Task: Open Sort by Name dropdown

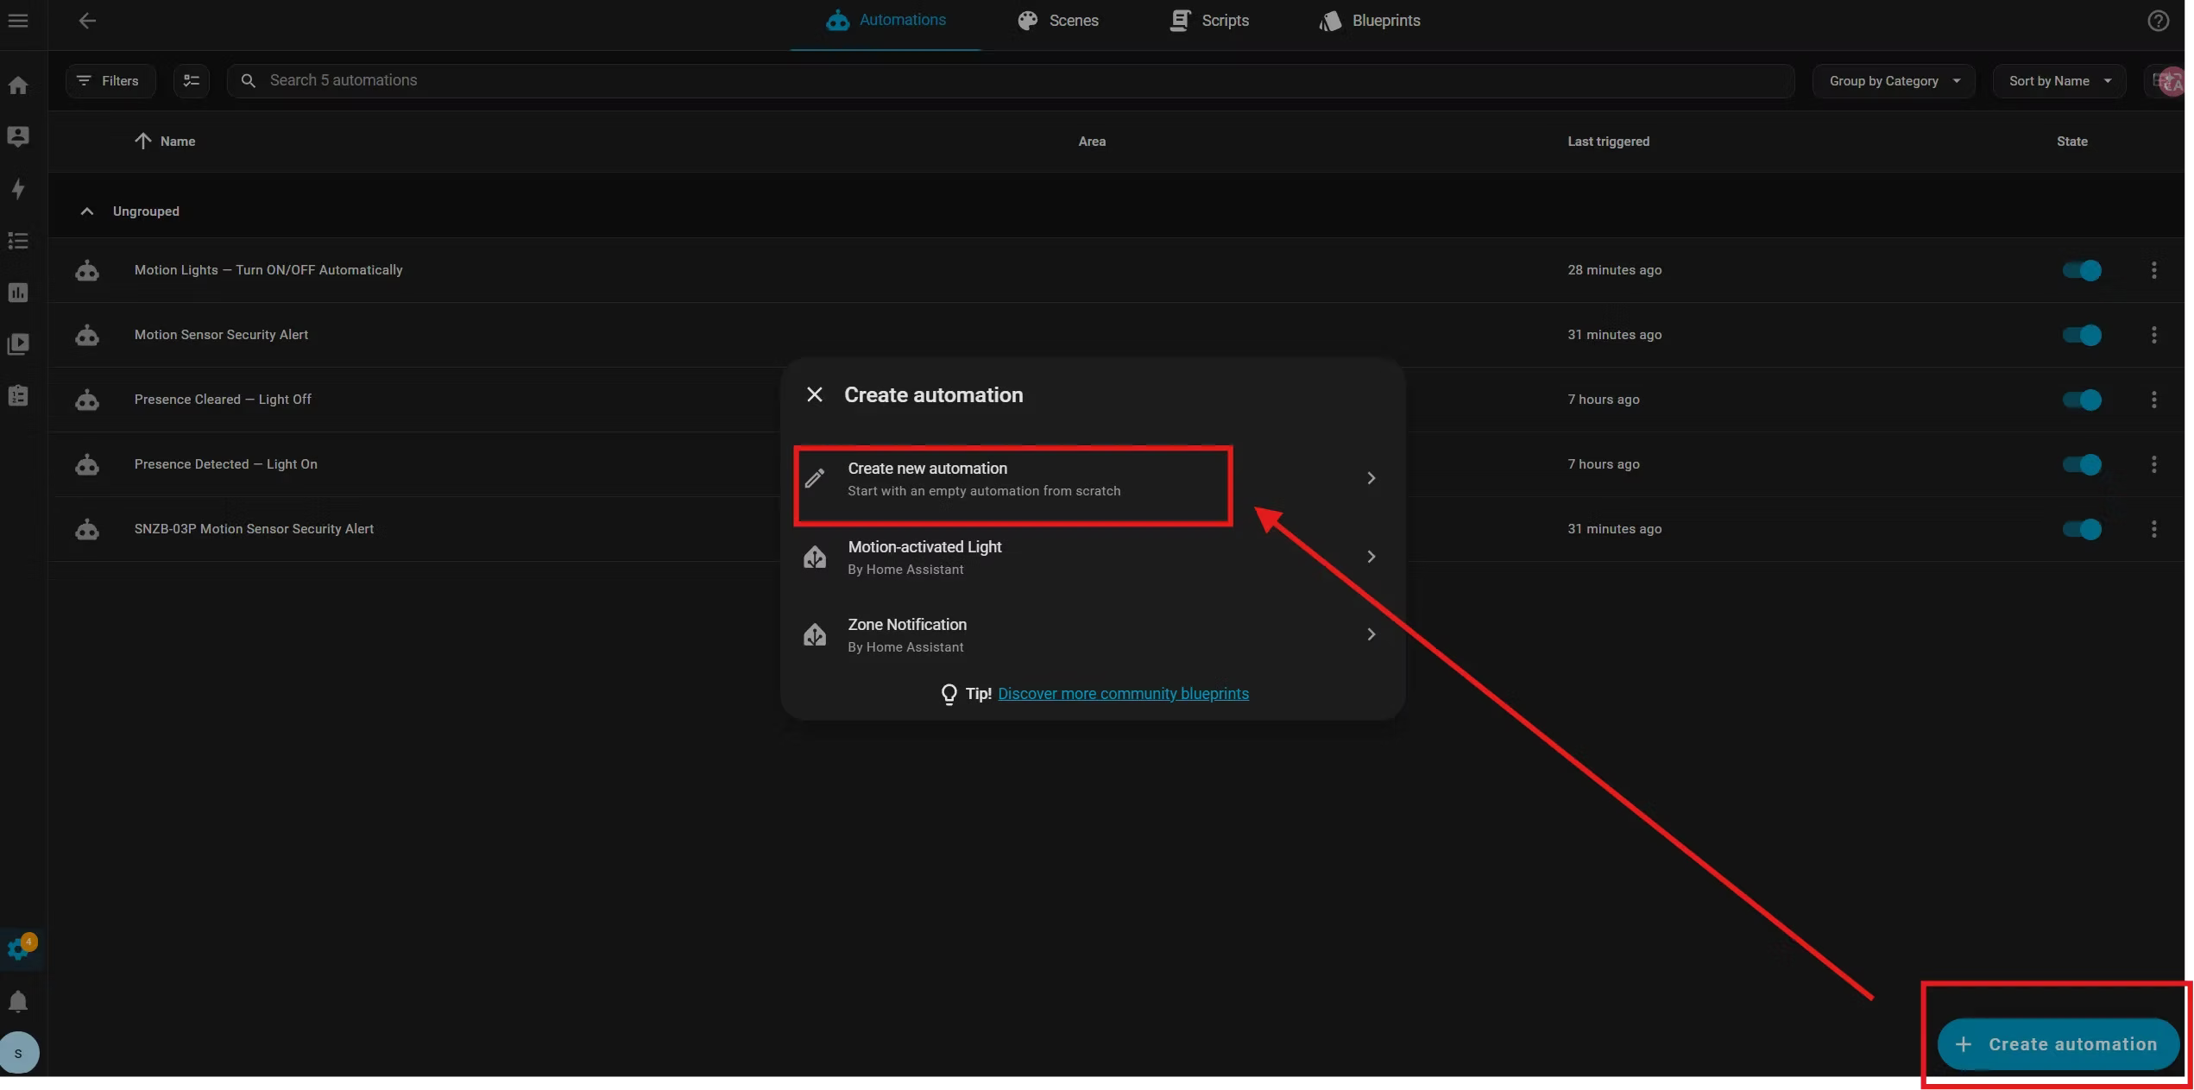Action: click(x=2058, y=80)
